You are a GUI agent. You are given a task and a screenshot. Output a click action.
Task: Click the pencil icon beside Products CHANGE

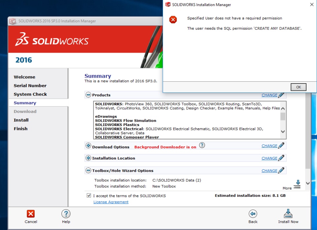281,95
